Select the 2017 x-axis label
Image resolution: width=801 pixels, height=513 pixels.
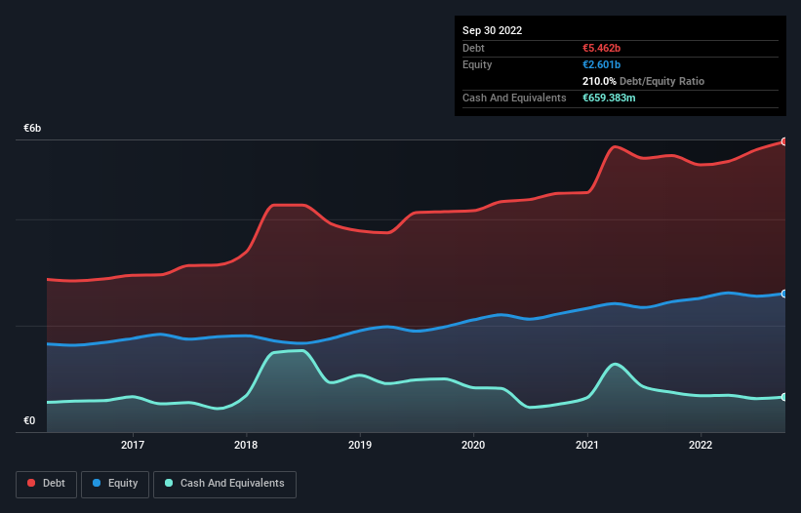[133, 445]
